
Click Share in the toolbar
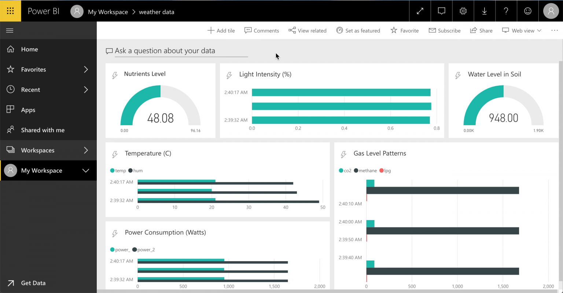481,30
